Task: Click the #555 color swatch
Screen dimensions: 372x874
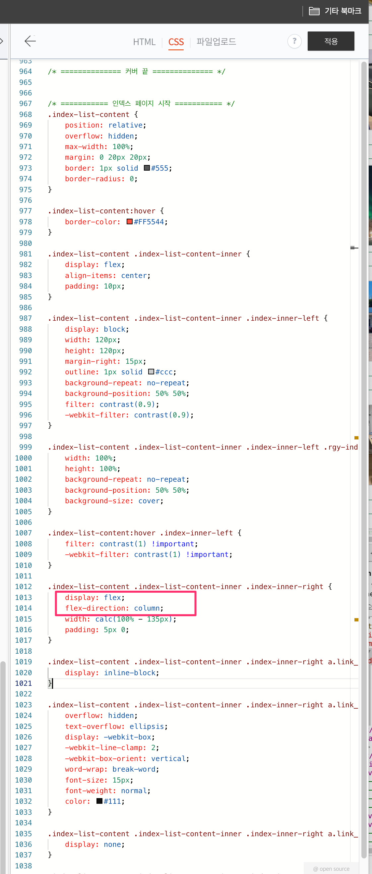Action: [147, 168]
